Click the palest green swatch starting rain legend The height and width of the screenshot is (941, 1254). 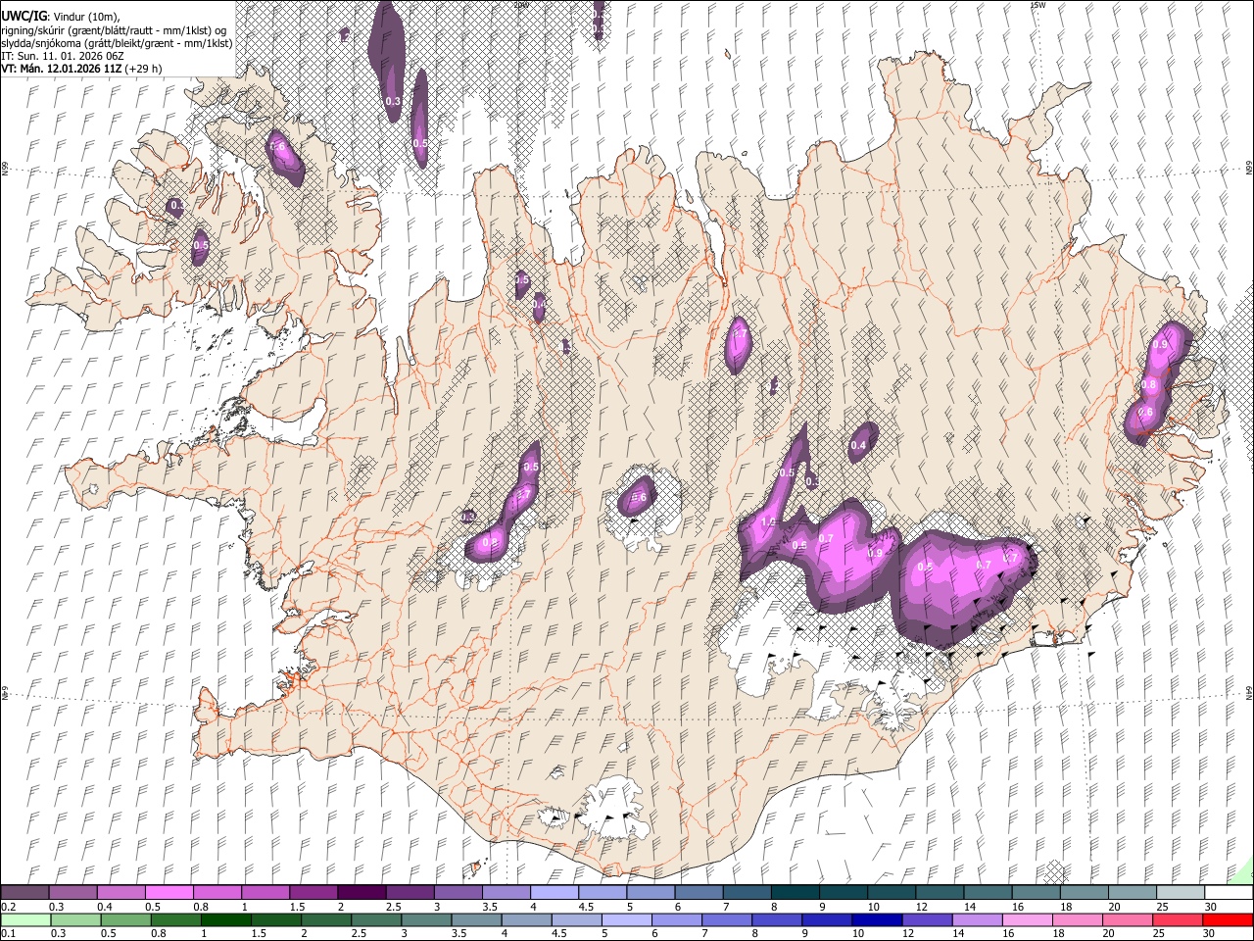24,919
